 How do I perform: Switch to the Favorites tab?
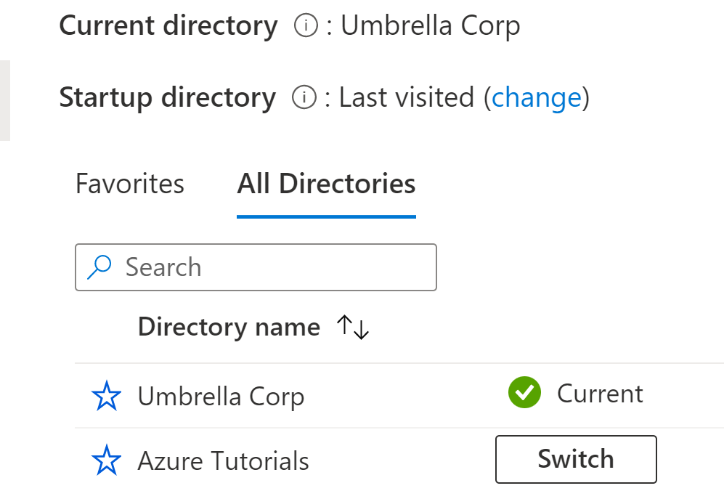coord(129,184)
